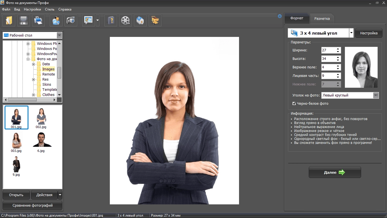The height and width of the screenshot is (218, 387).
Task: Select the Template folder in the tree
Action: point(50,90)
